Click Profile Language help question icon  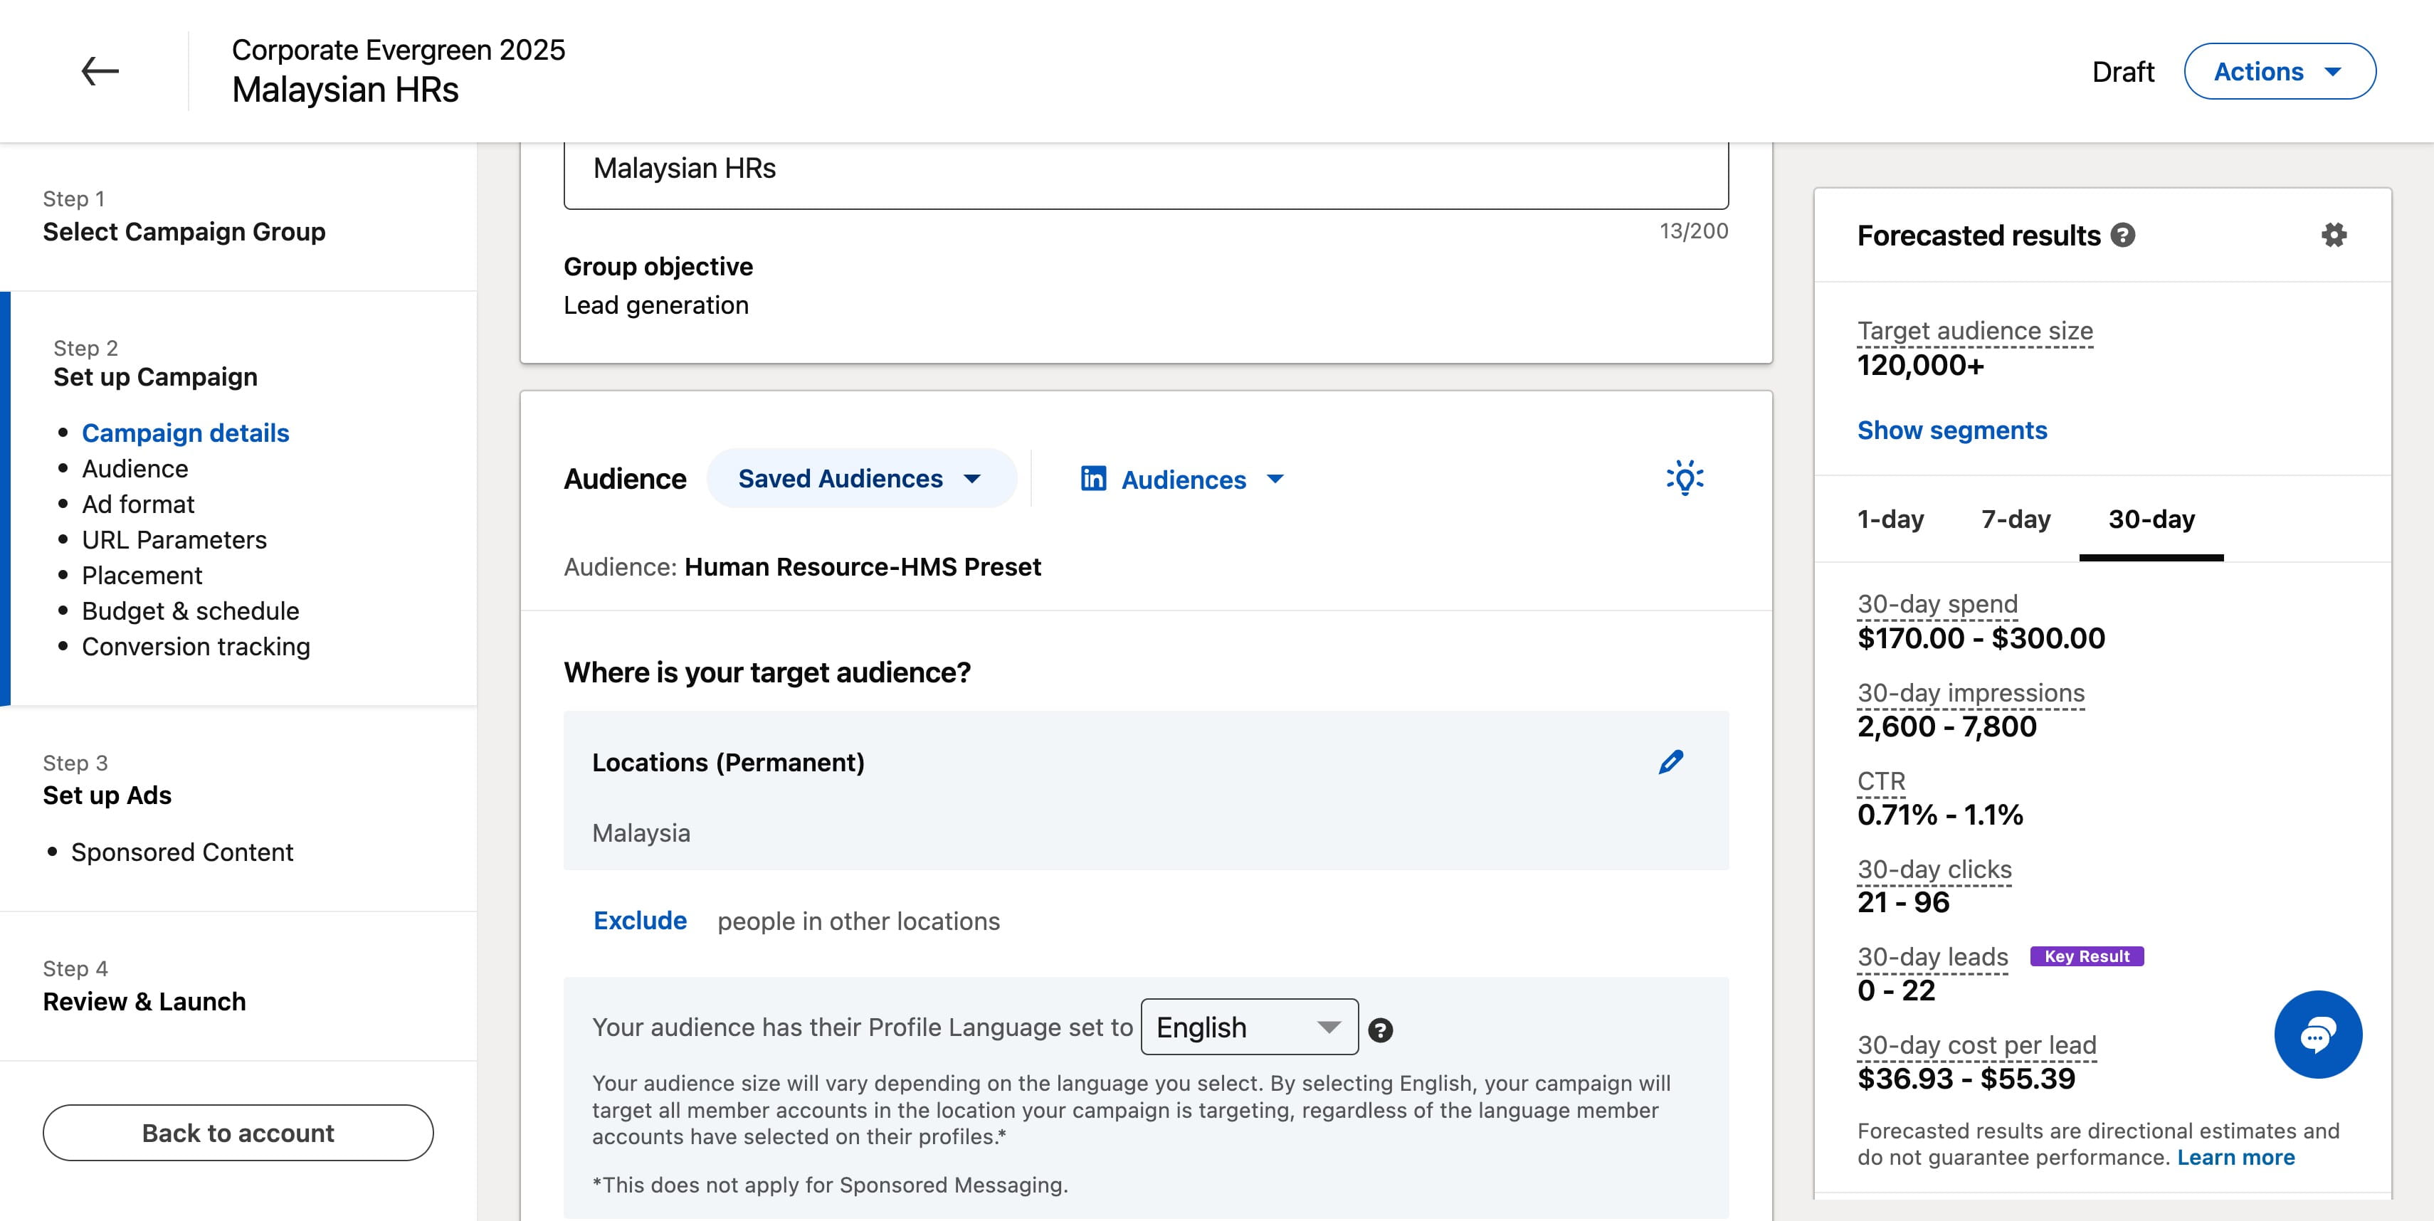[1381, 1030]
